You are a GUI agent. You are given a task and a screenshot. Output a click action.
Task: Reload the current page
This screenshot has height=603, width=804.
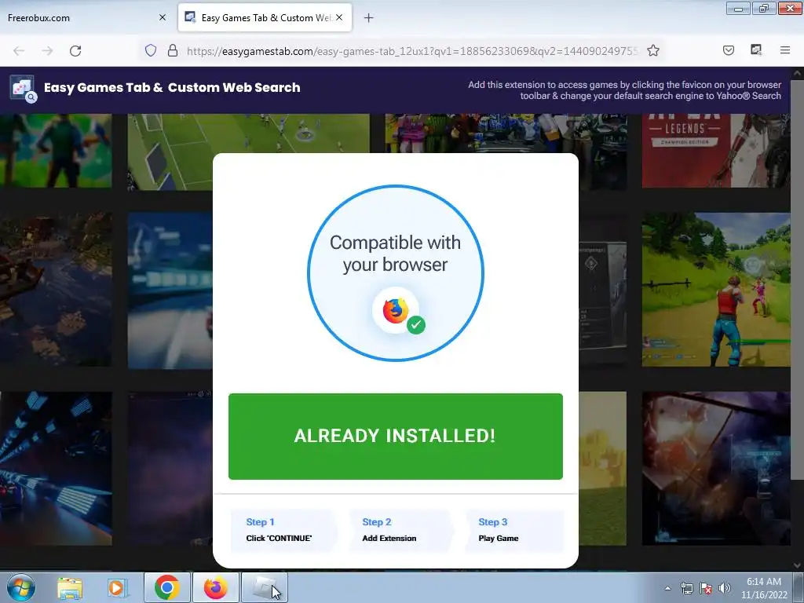[75, 51]
